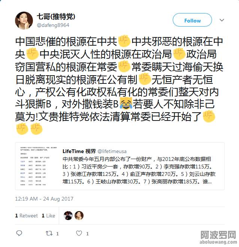Open the author's profile avatar photo
Screen dimensions: 239x247
pyautogui.click(x=24, y=21)
